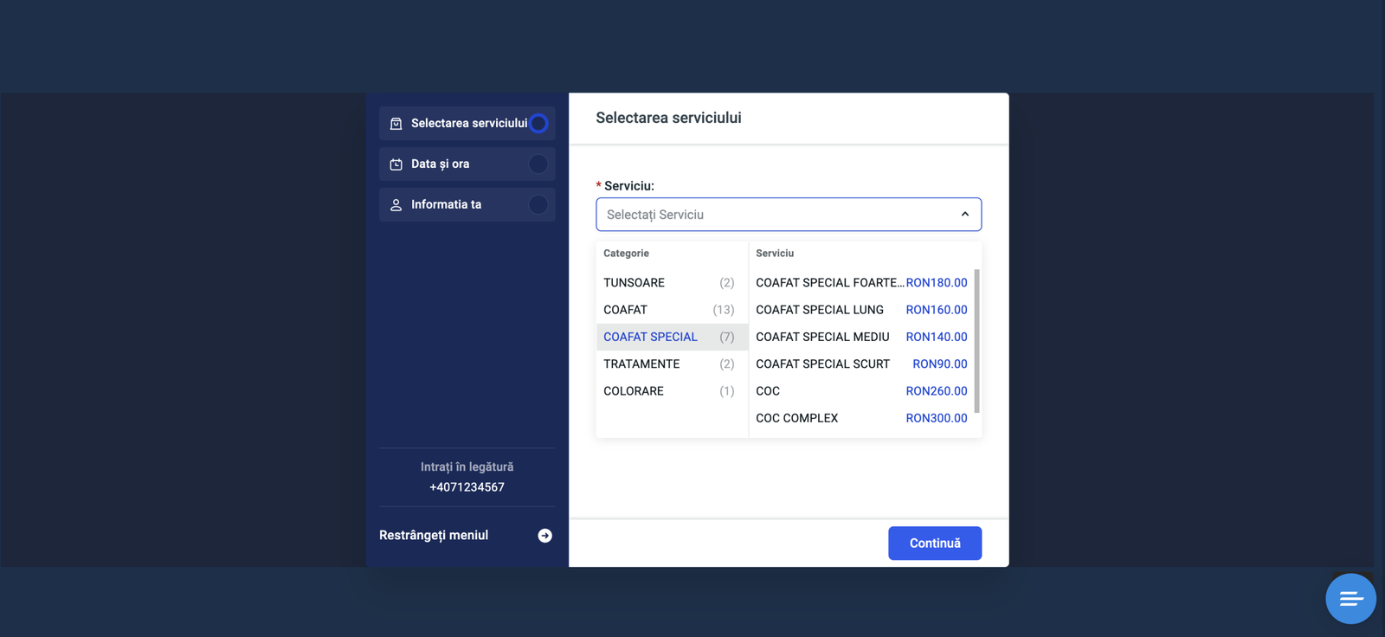Open the blue chat menu bubble
Screen dimensions: 1385x637
pyautogui.click(x=1350, y=598)
